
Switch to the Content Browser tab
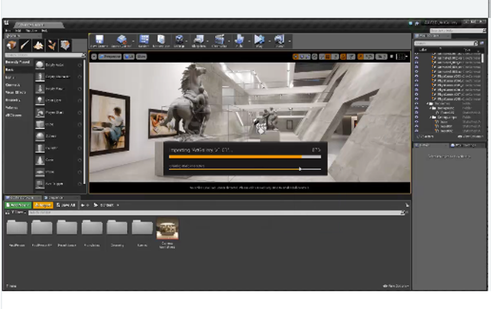[22, 198]
